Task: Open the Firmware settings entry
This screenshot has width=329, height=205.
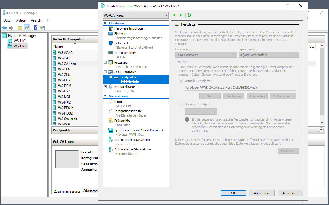Action: point(121,34)
